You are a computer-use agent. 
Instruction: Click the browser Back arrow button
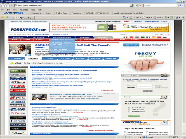[x=3, y=6]
